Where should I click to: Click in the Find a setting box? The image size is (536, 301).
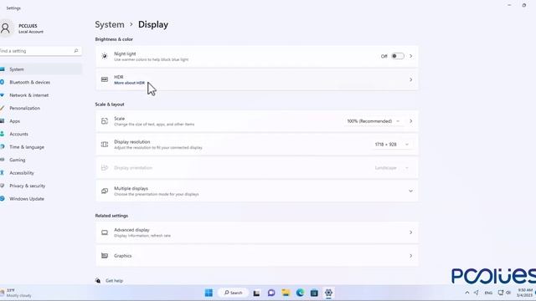click(40, 51)
